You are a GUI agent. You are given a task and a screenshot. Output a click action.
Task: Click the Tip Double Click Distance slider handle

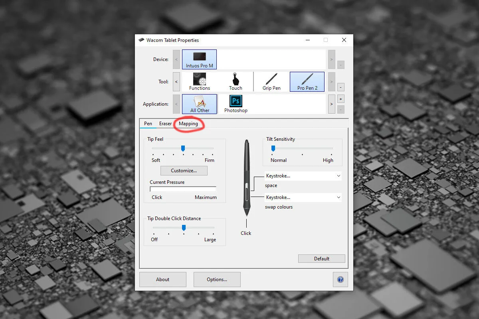[184, 228]
